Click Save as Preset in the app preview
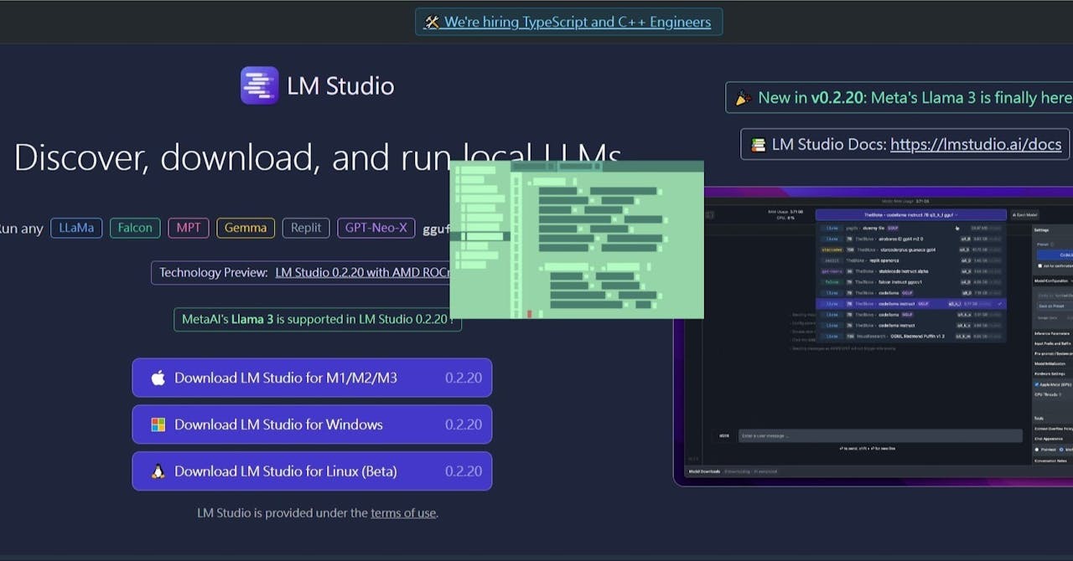This screenshot has width=1073, height=561. coord(1055,306)
